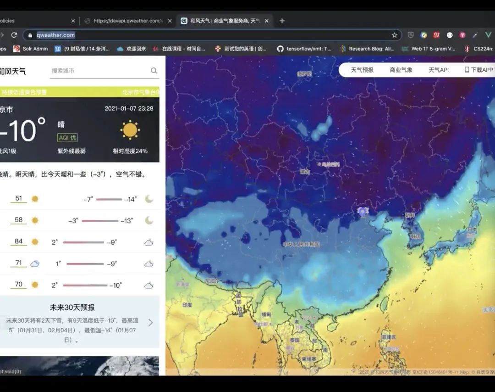
Task: Click the yellow low temperature warning banner
Action: coord(80,92)
